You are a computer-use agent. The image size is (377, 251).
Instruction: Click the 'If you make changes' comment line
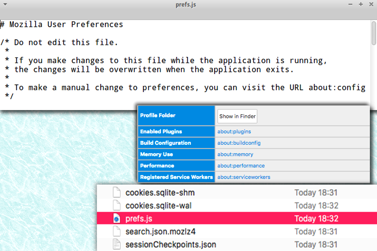166,61
